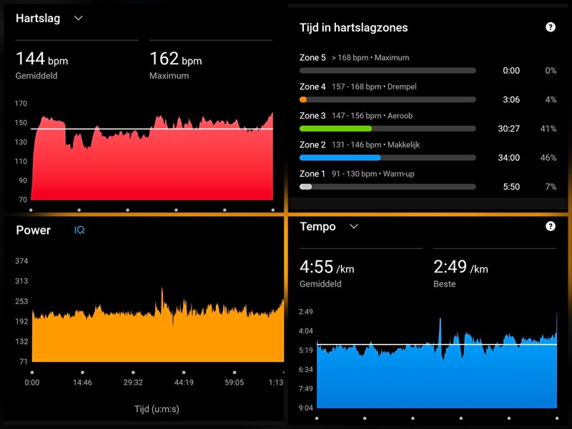Select the gray Zone 1 Warm-up bar

click(306, 187)
